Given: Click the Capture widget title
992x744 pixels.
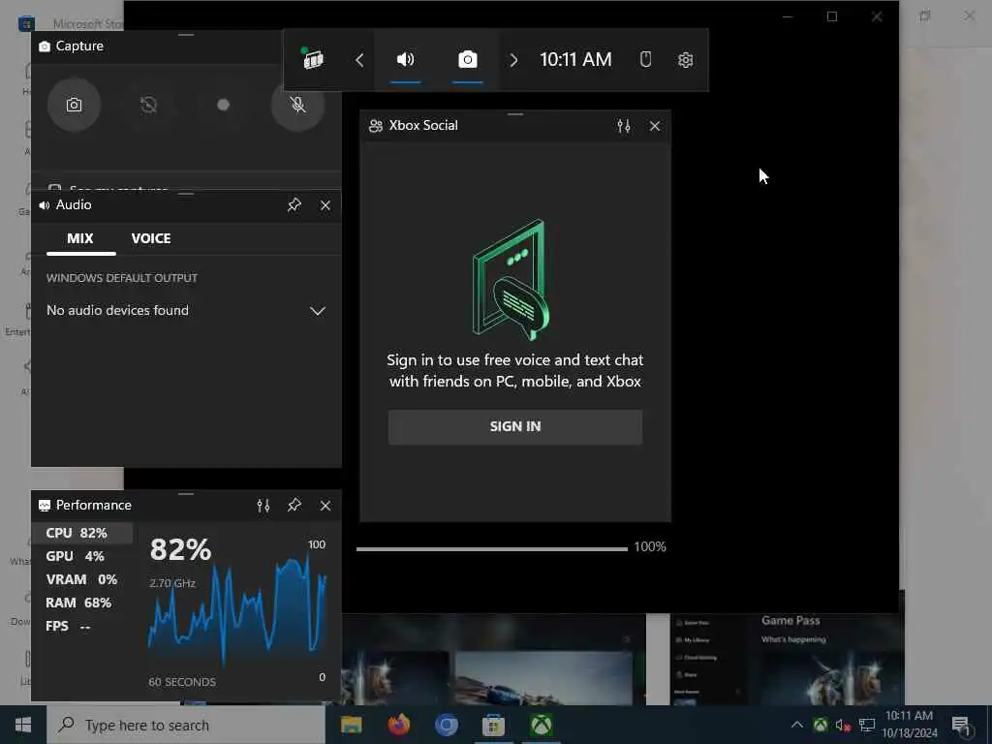Looking at the screenshot, I should [79, 46].
